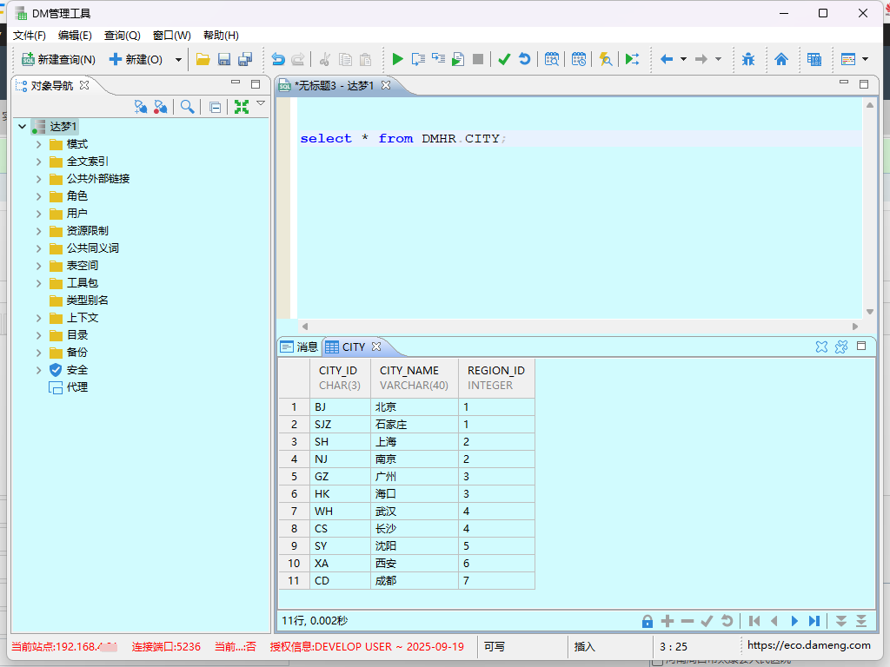Image resolution: width=890 pixels, height=667 pixels.
Task: Run the SQL with the green execute button
Action: [x=397, y=59]
